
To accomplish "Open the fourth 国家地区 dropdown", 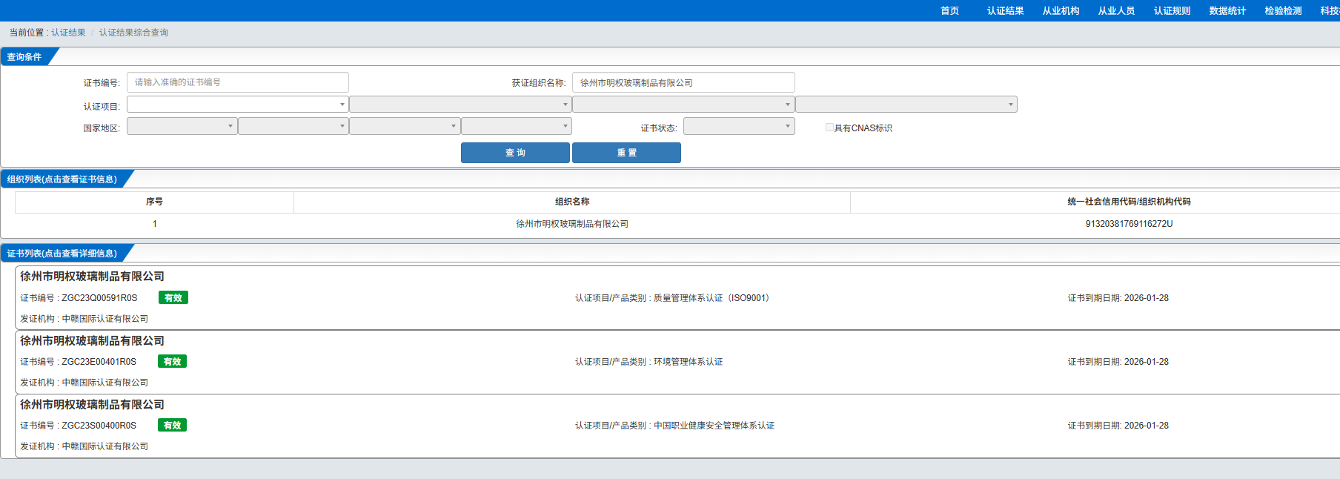I will pyautogui.click(x=517, y=126).
